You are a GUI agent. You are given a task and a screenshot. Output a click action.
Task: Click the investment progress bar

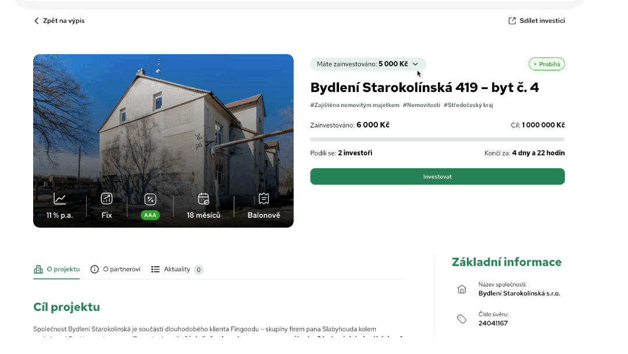[x=437, y=140]
